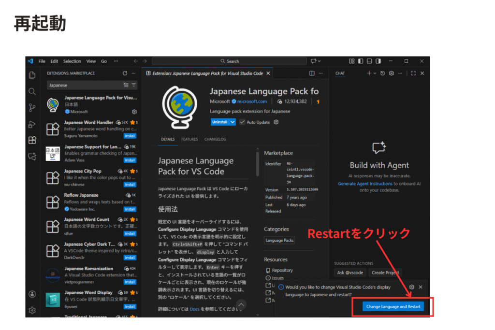Split the editor to the right
Viewport: 495px width, 330px height.
(x=312, y=73)
